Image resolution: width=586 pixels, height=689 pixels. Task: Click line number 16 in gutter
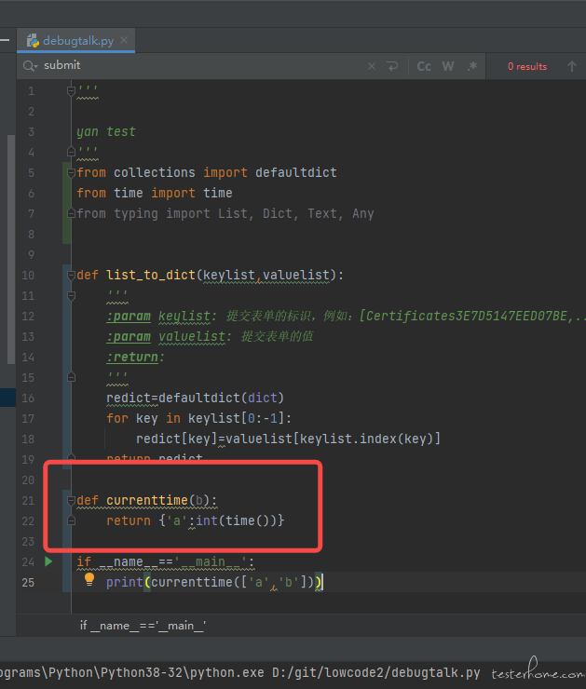tap(28, 399)
